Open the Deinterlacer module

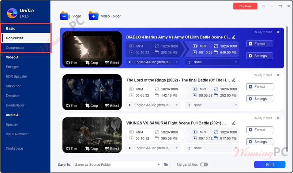pyautogui.click(x=15, y=105)
